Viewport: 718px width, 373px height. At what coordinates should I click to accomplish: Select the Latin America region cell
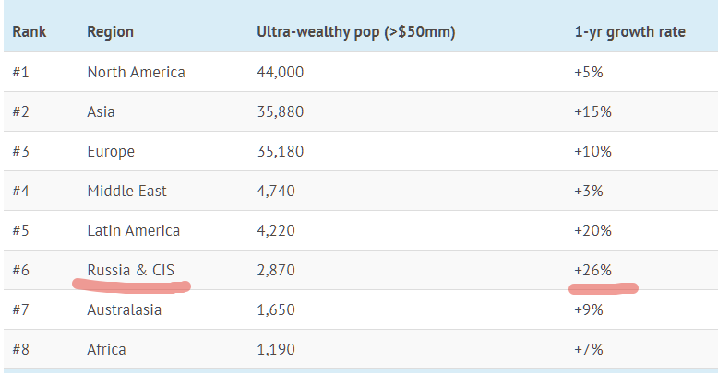(133, 230)
